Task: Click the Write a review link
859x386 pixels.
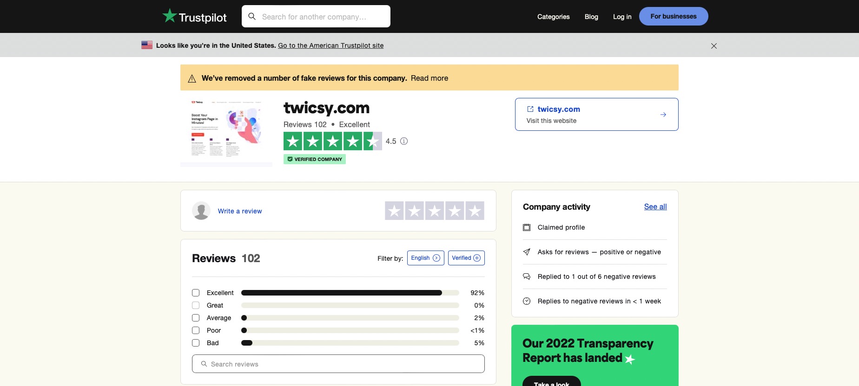Action: [x=240, y=211]
